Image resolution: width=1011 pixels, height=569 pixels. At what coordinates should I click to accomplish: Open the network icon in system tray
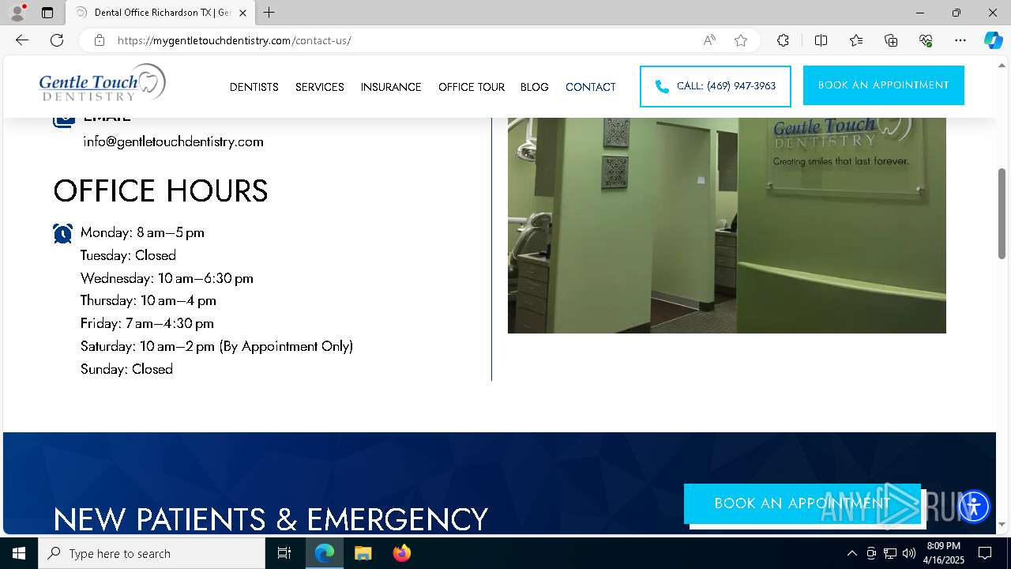pyautogui.click(x=890, y=553)
